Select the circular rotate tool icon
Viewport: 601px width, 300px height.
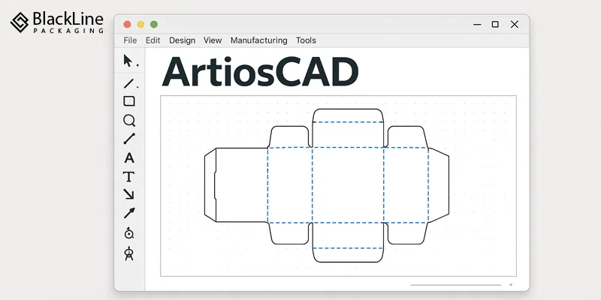click(x=129, y=232)
